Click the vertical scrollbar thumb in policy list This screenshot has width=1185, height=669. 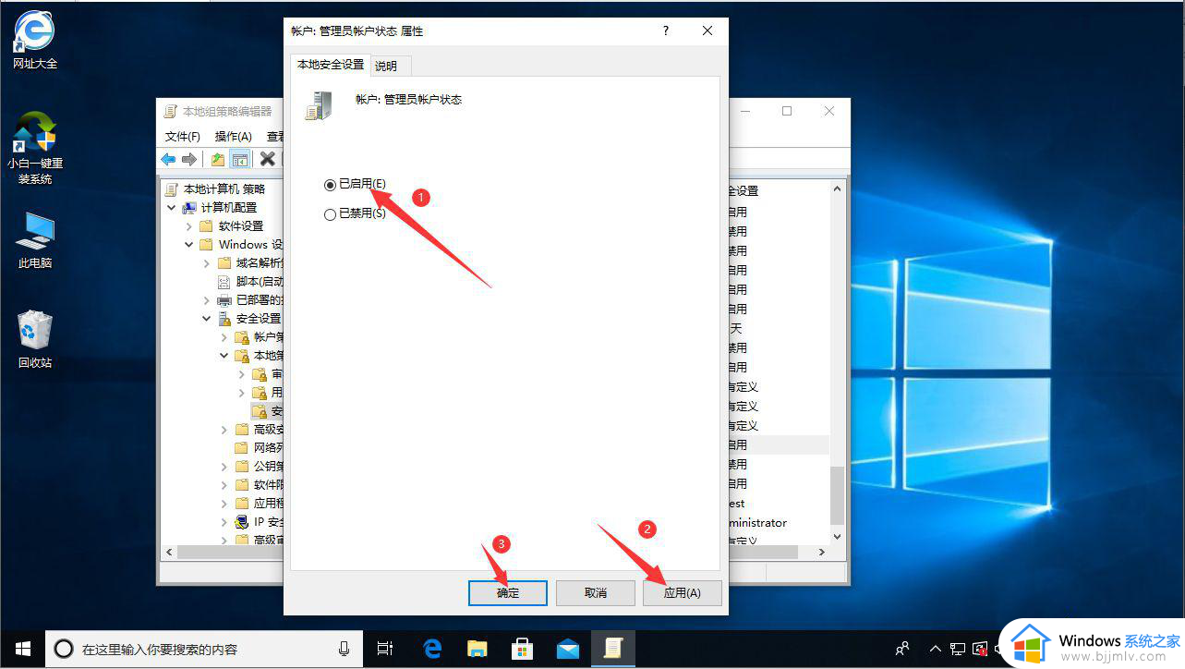click(838, 494)
